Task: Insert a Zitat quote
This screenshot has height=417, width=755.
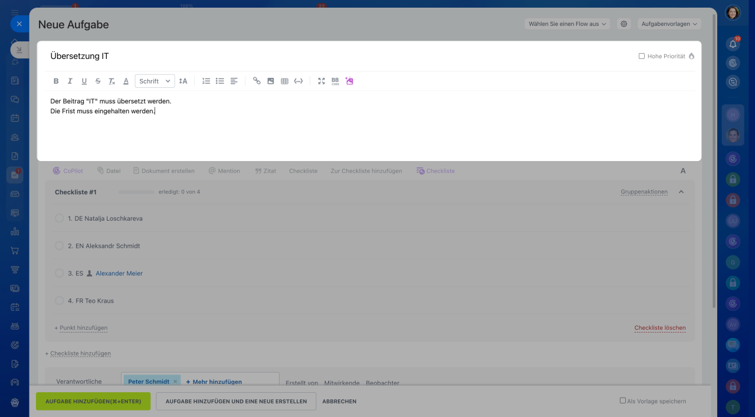Action: click(265, 171)
